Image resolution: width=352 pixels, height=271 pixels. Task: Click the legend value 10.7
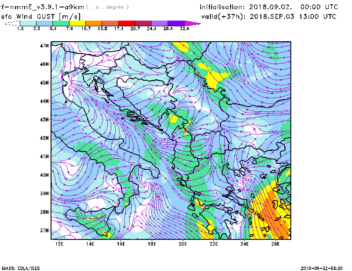pos(86,29)
